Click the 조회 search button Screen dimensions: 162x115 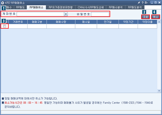[x=146, y=17]
